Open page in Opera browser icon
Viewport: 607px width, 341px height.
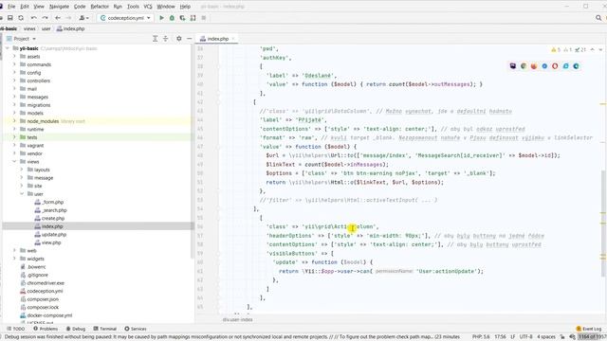[555, 66]
